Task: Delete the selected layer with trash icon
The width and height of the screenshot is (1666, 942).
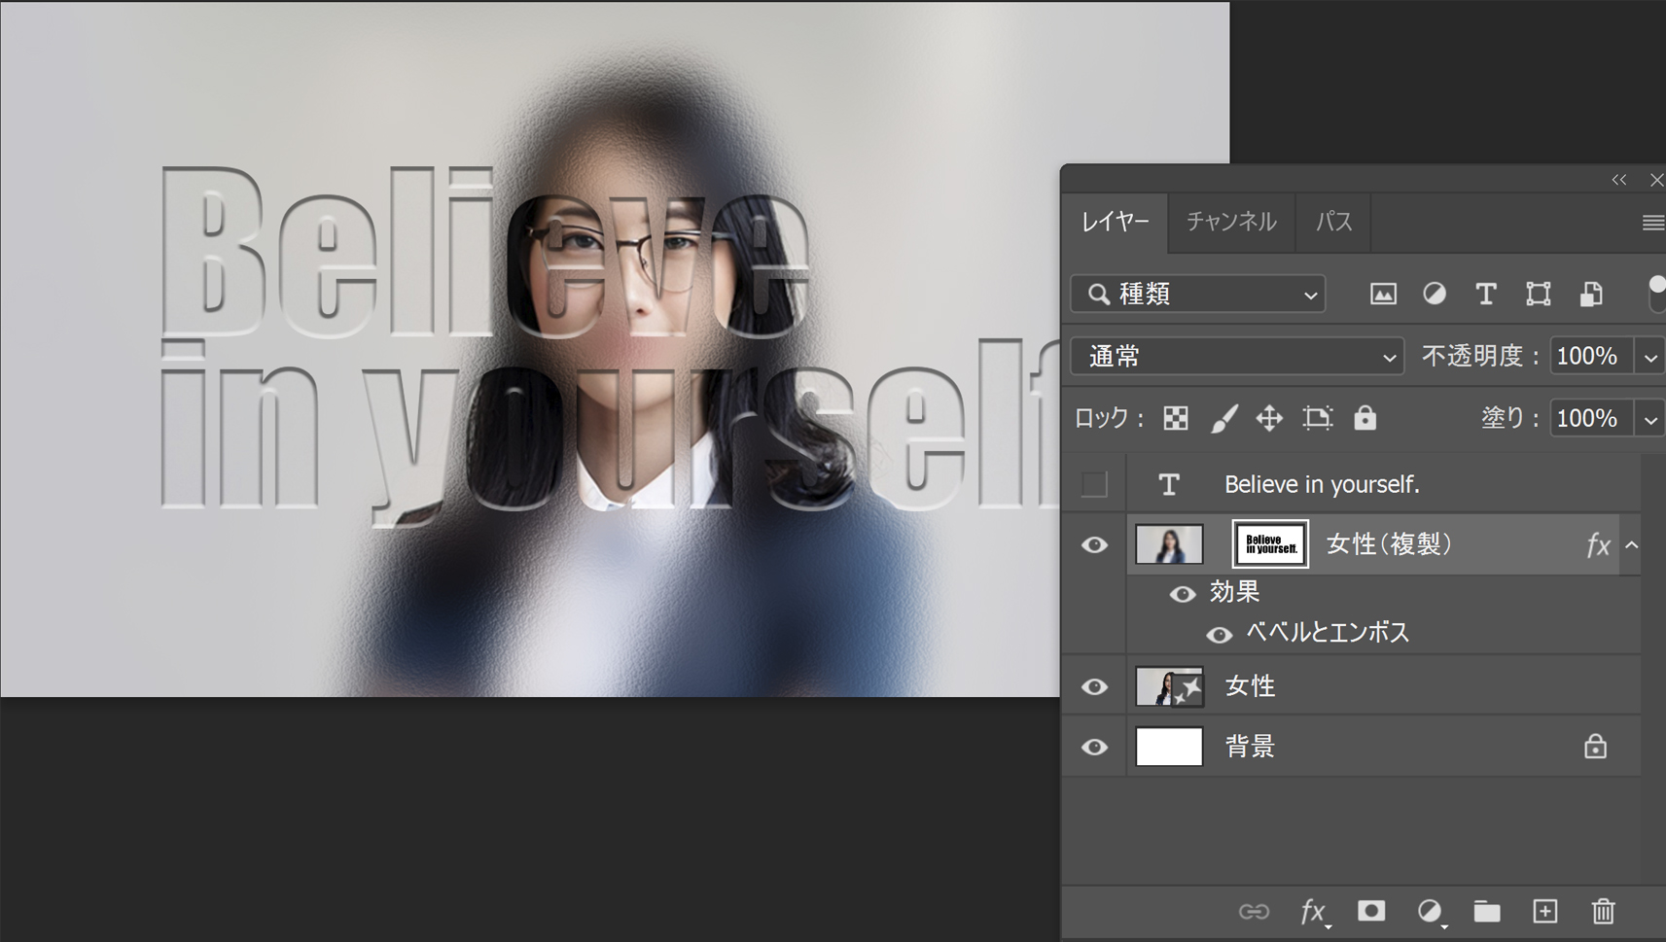Action: (1603, 911)
